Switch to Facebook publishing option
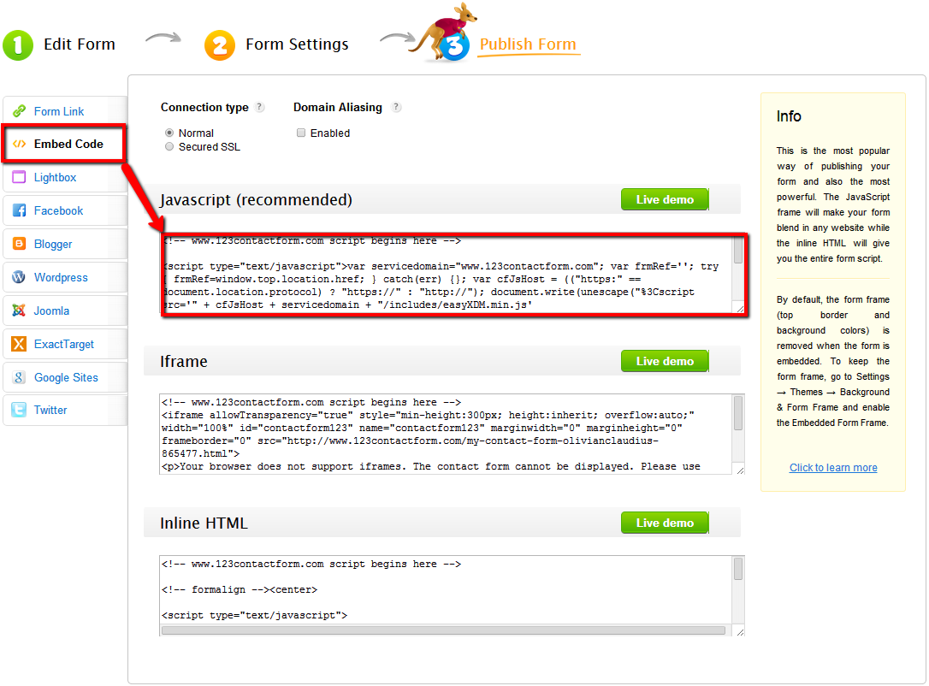Viewport: 929px width, 686px height. [x=65, y=210]
